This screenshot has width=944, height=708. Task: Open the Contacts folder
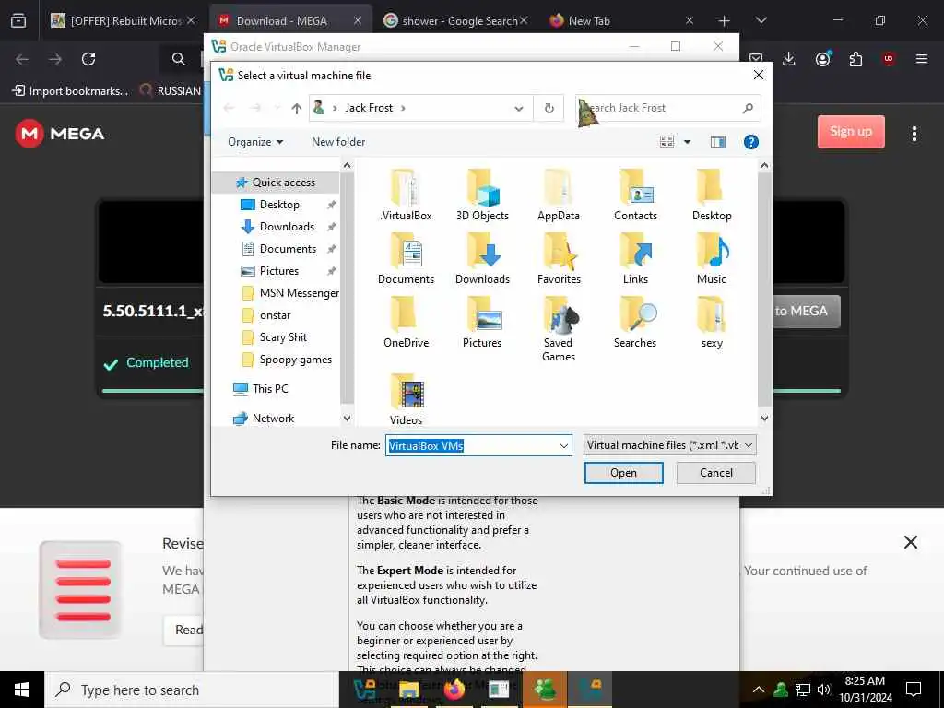pyautogui.click(x=635, y=195)
